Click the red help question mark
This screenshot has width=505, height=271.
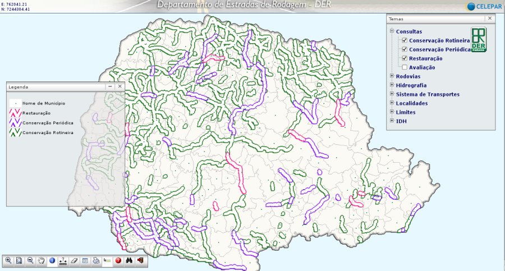(x=118, y=260)
